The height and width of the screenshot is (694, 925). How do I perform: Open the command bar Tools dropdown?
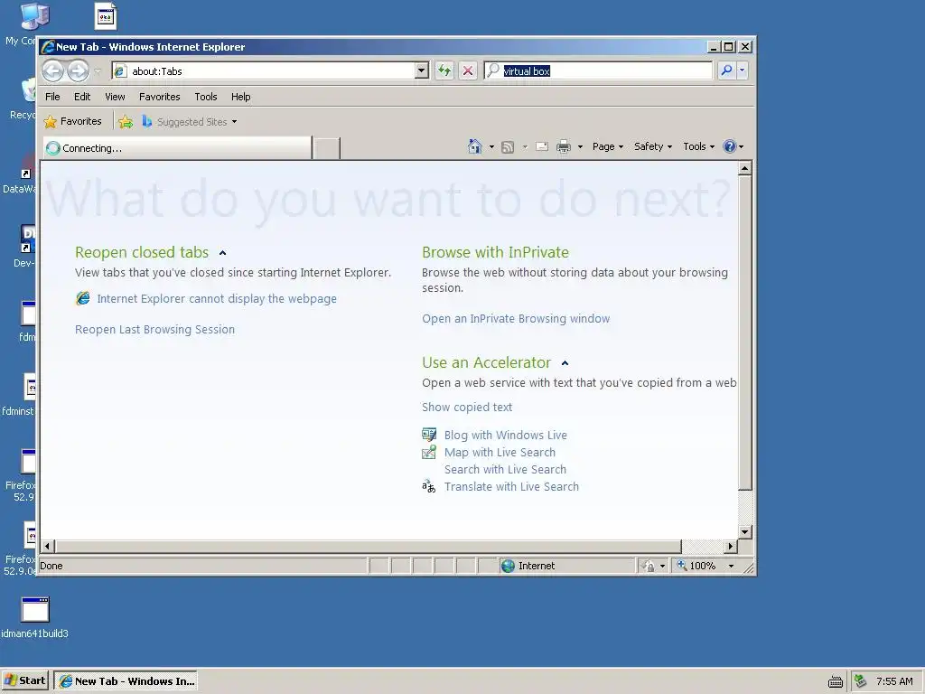[698, 146]
